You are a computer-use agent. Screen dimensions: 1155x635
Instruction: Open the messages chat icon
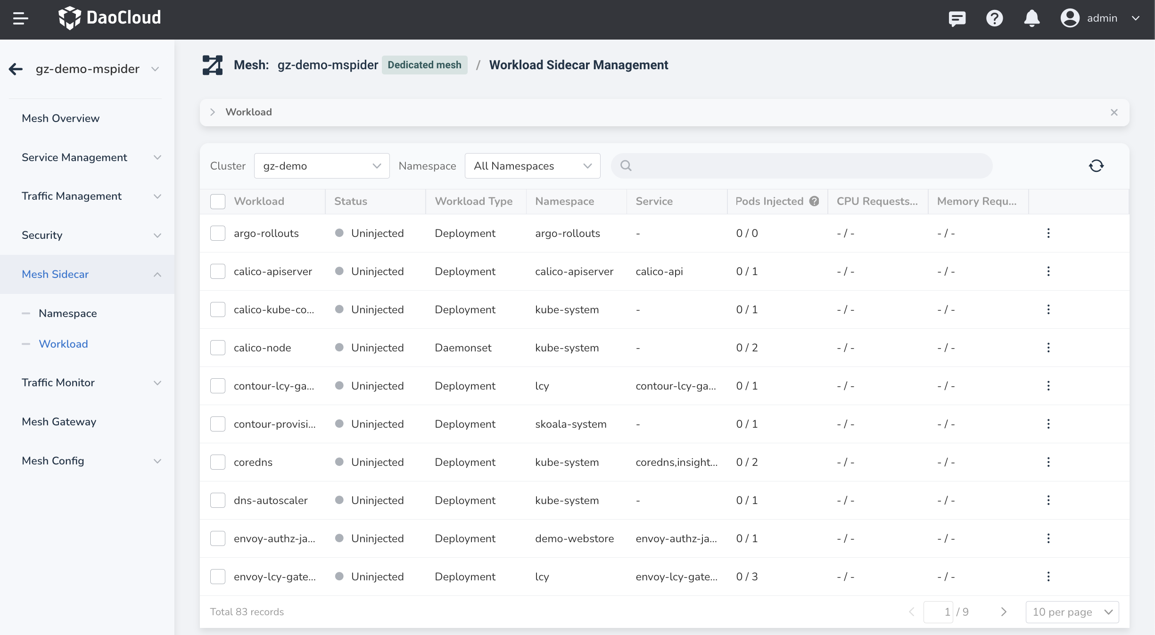click(957, 18)
